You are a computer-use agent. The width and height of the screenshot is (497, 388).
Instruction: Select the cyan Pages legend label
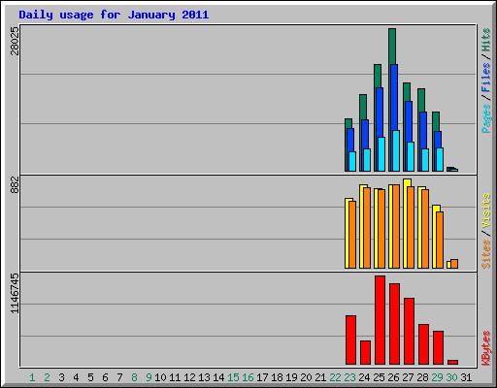click(485, 118)
